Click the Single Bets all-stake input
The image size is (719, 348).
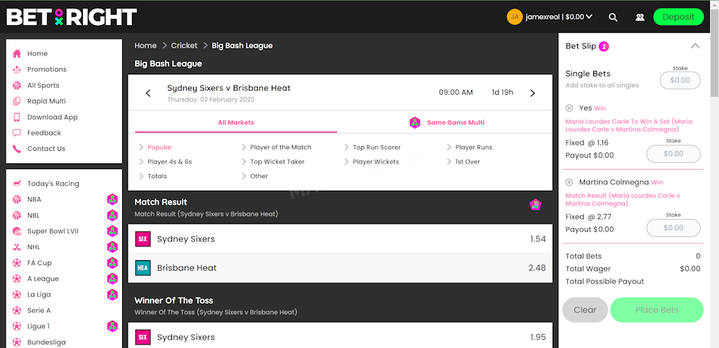pyautogui.click(x=680, y=80)
